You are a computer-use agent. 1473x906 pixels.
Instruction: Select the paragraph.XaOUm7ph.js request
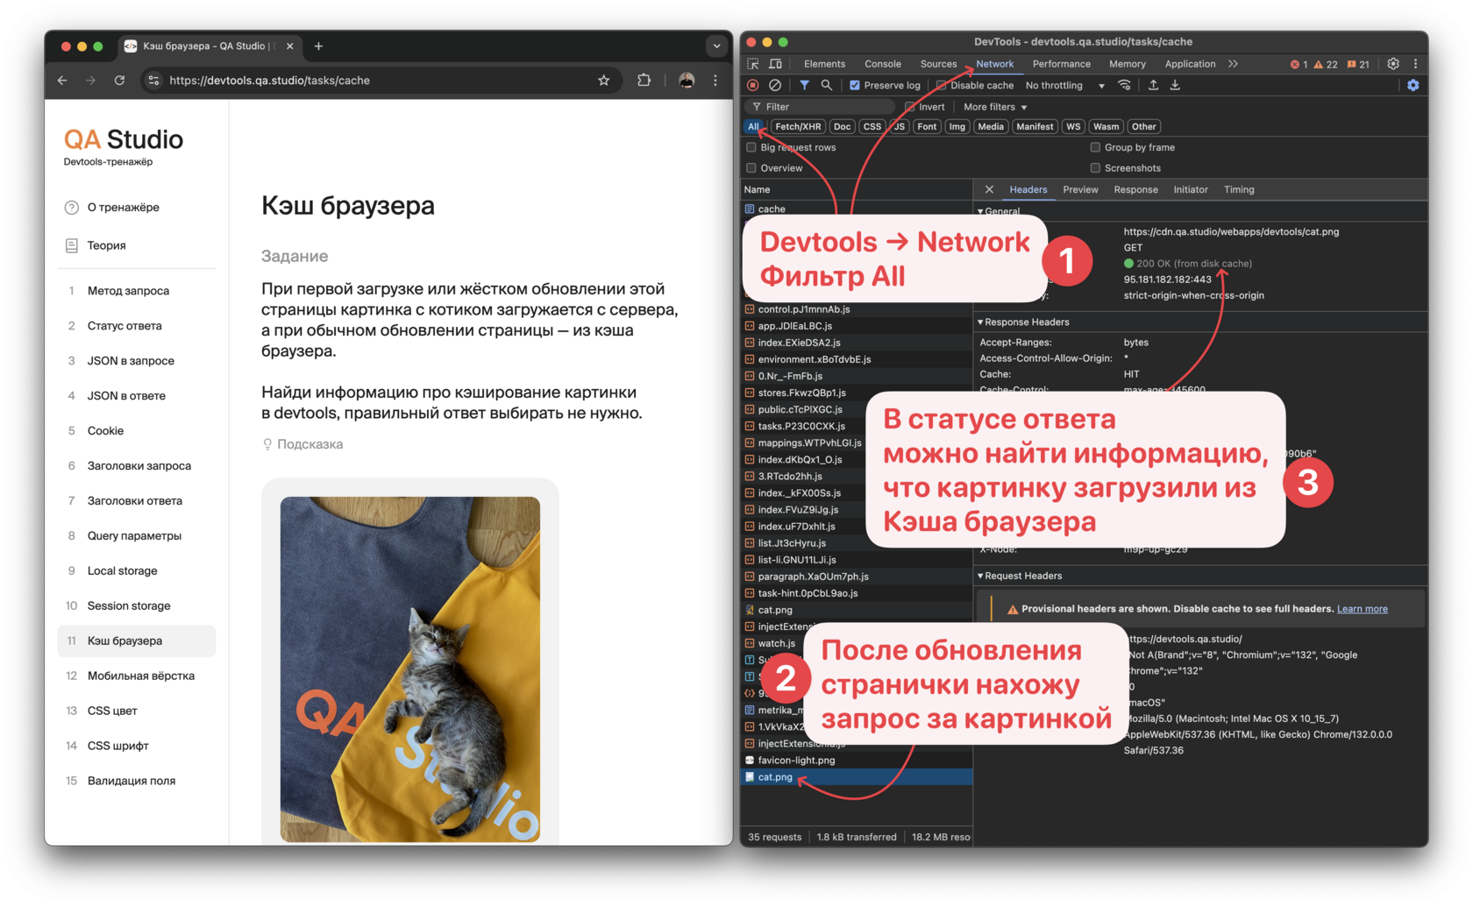[857, 577]
